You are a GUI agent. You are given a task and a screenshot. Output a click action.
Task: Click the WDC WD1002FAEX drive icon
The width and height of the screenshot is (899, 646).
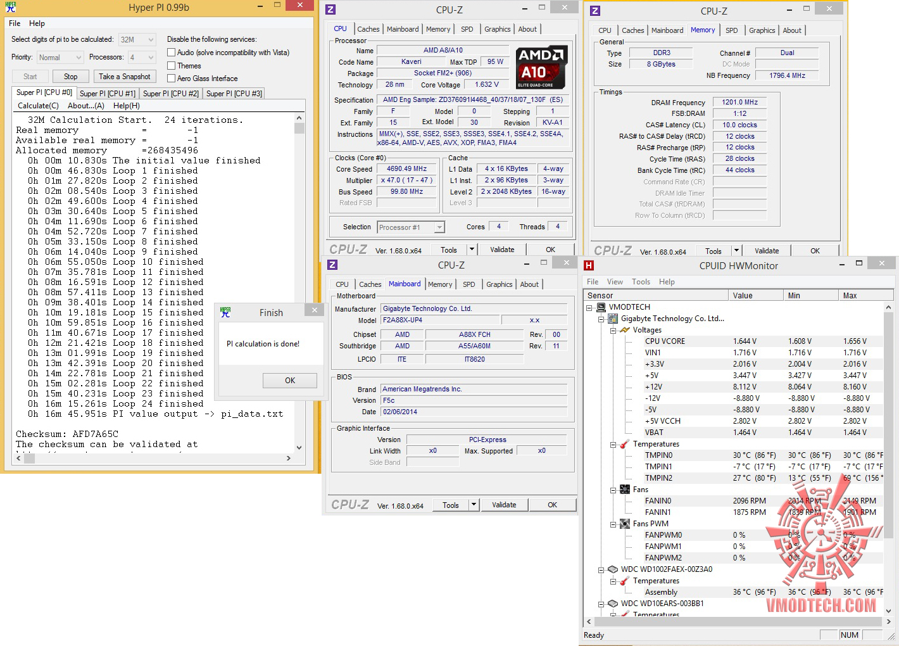613,569
